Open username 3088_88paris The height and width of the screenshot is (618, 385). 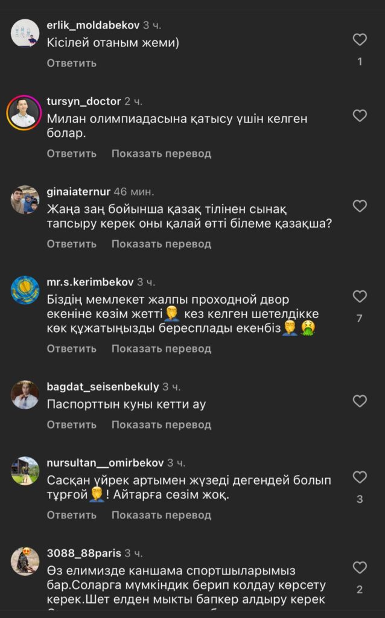point(84,553)
